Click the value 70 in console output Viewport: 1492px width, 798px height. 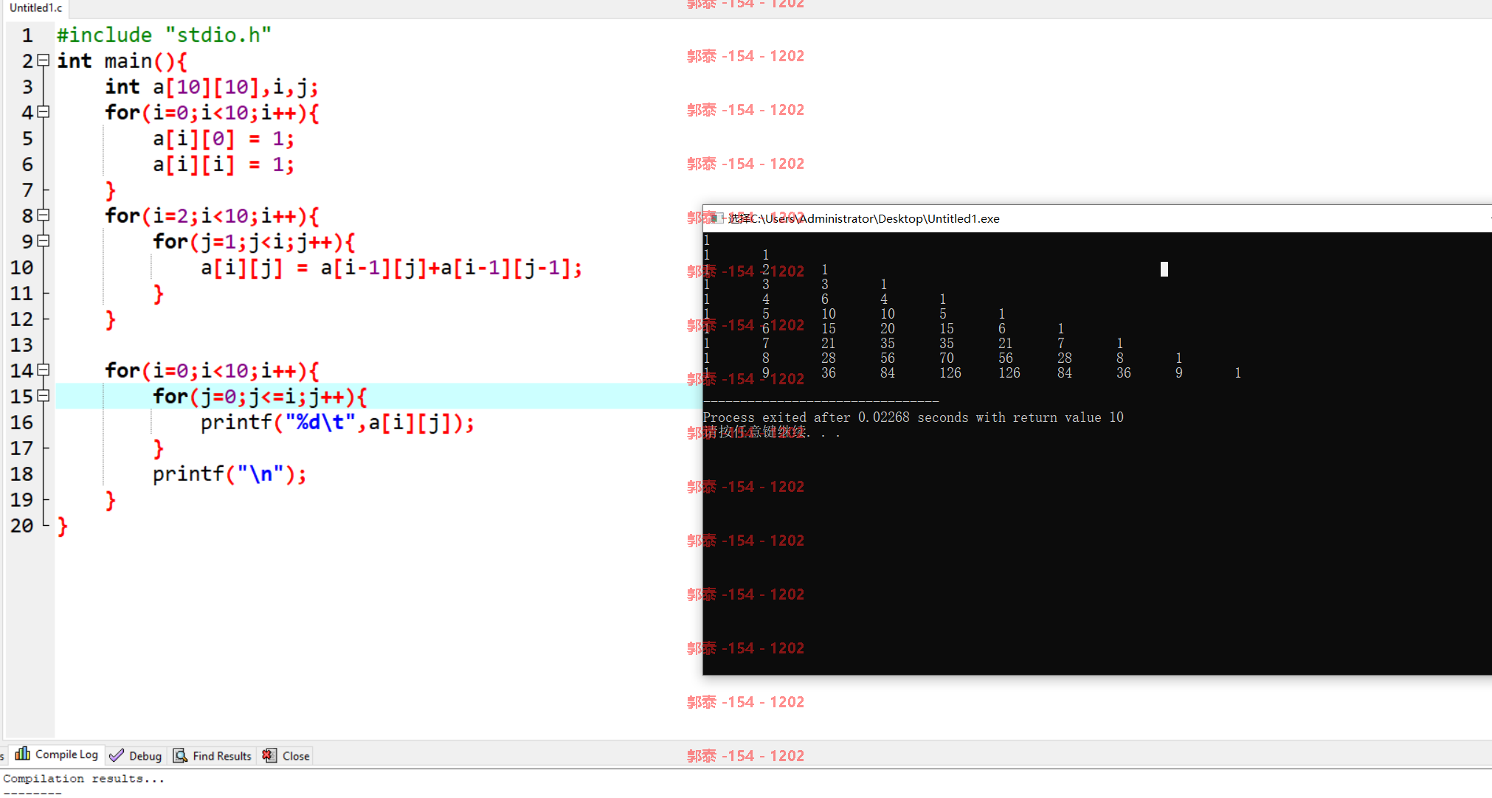[x=947, y=358]
